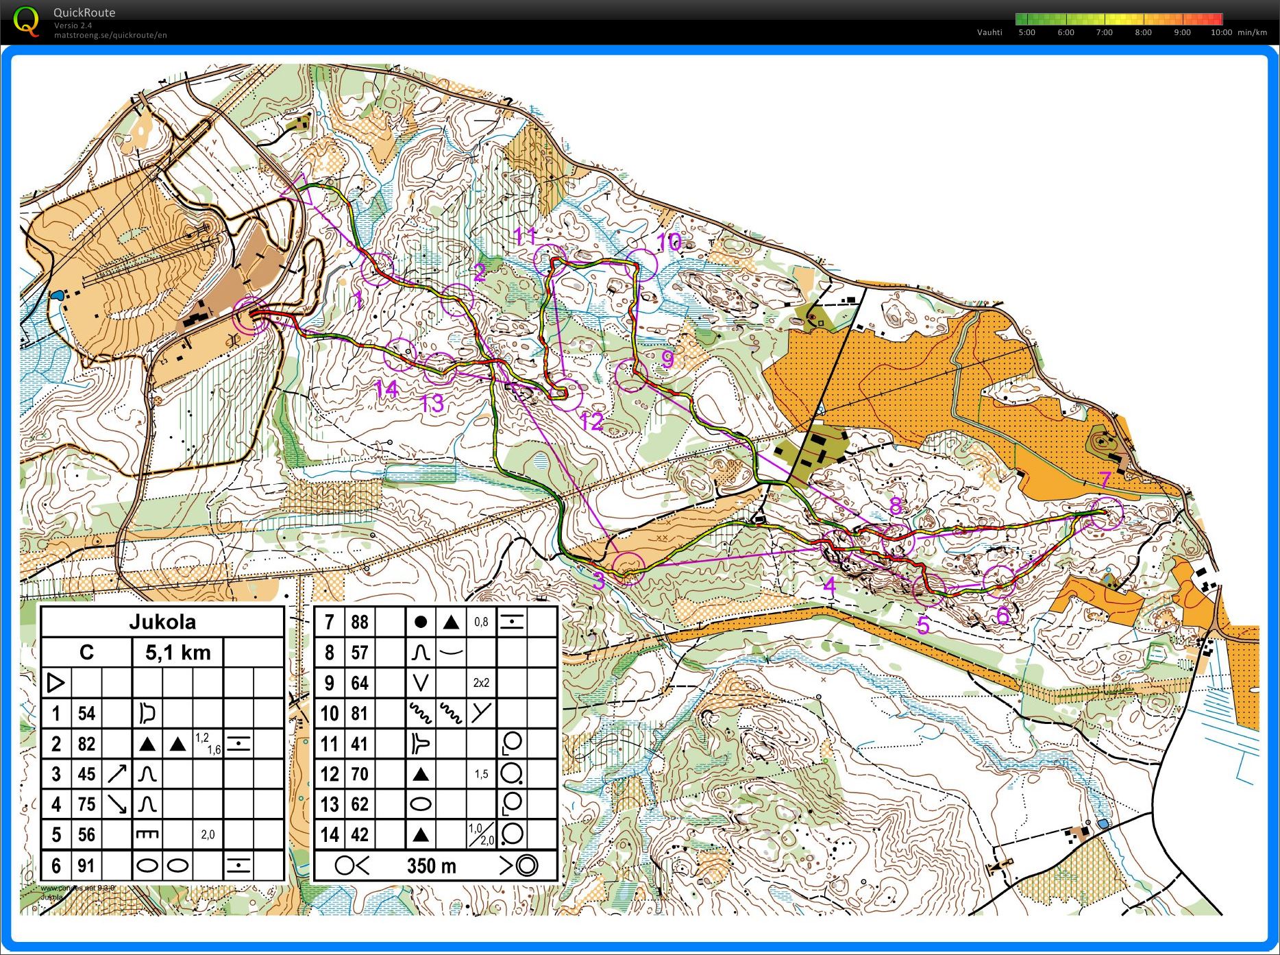Click the '350 m' finish distance text

[x=431, y=866]
